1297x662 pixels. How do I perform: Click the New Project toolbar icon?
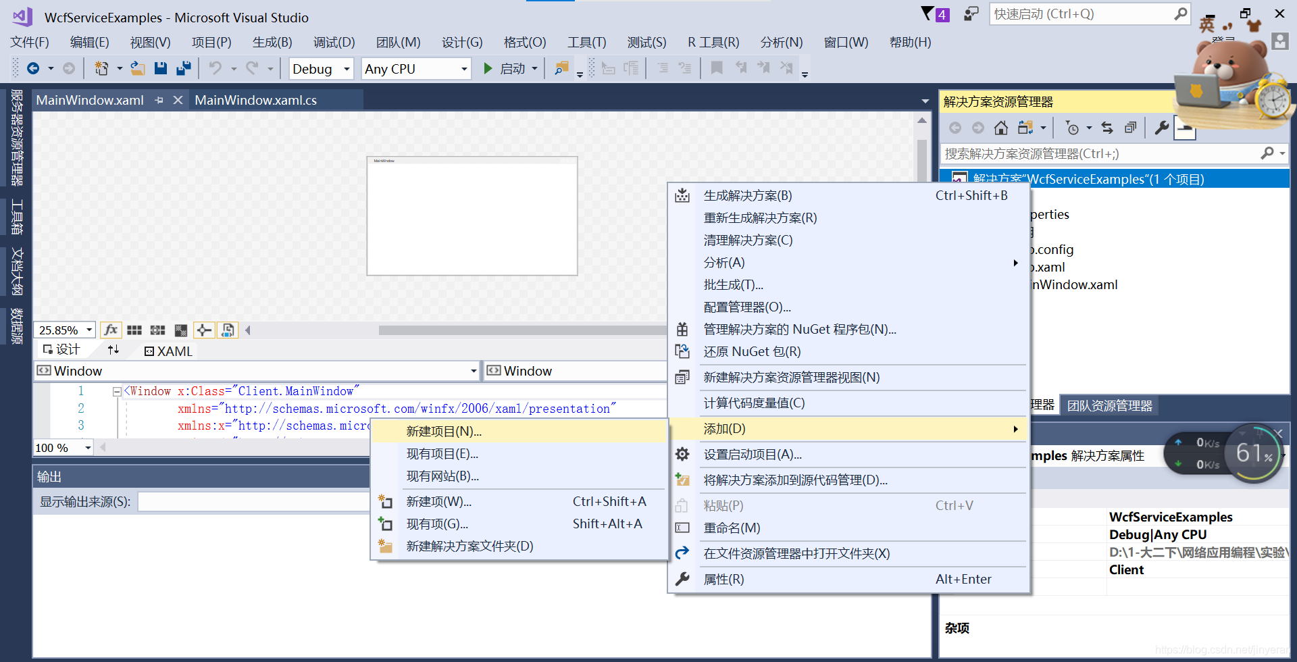coord(101,68)
